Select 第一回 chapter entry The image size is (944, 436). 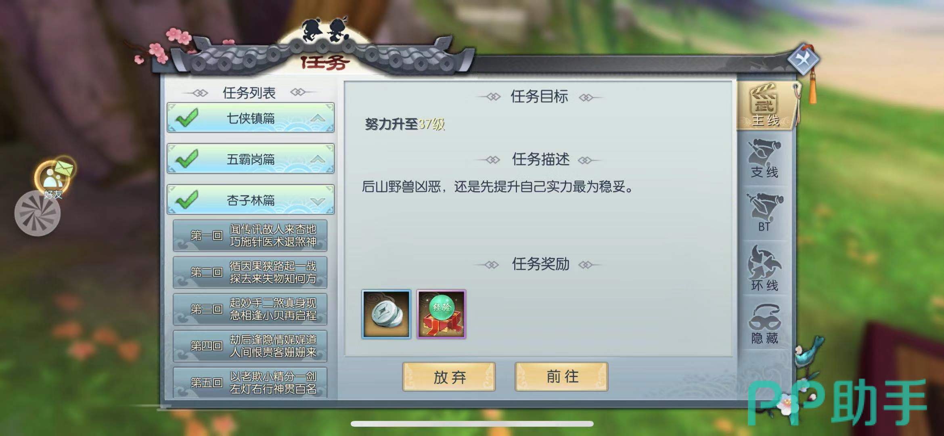click(250, 235)
